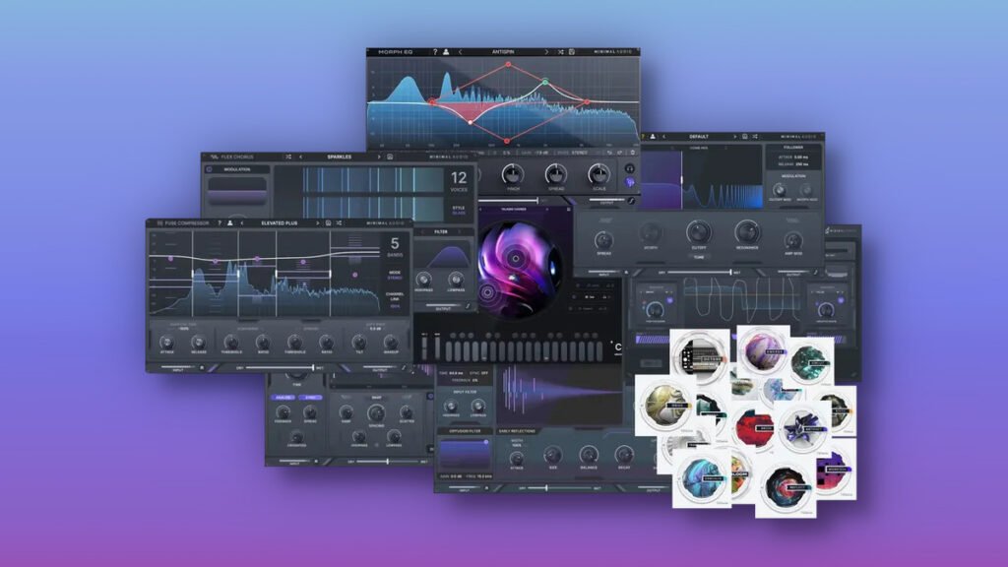This screenshot has height=567, width=1008.
Task: Click the save preset icon on Fuse Compressor
Action: [x=329, y=222]
